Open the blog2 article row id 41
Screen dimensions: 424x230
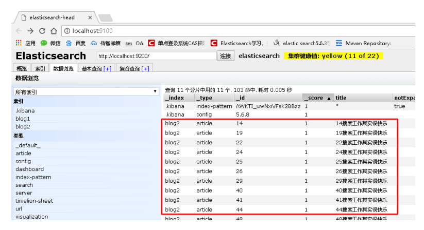point(290,200)
